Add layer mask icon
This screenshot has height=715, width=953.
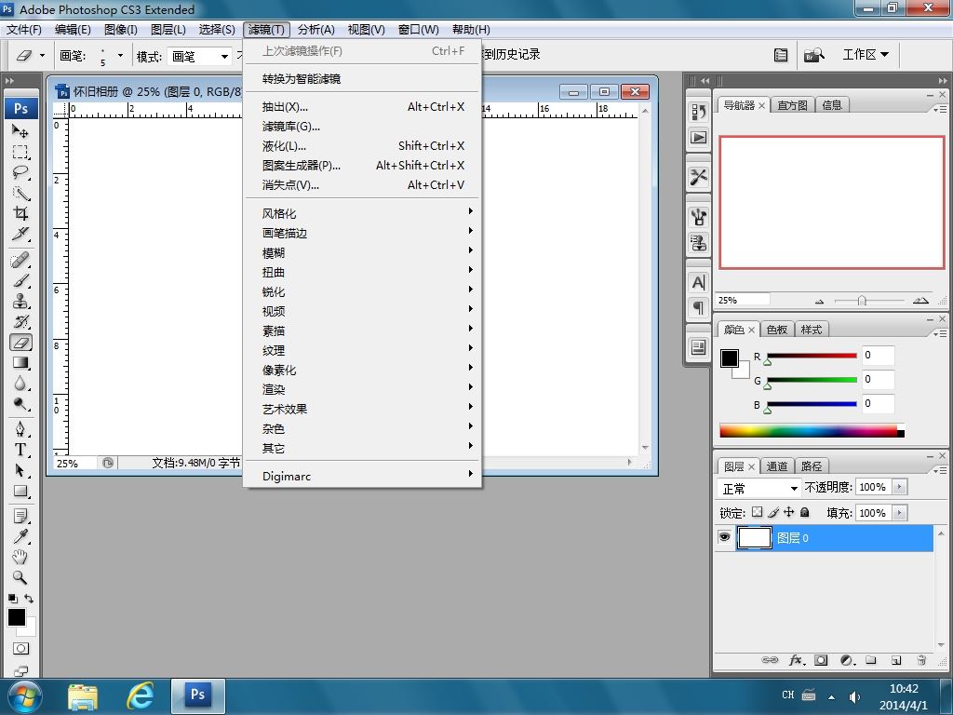point(821,660)
